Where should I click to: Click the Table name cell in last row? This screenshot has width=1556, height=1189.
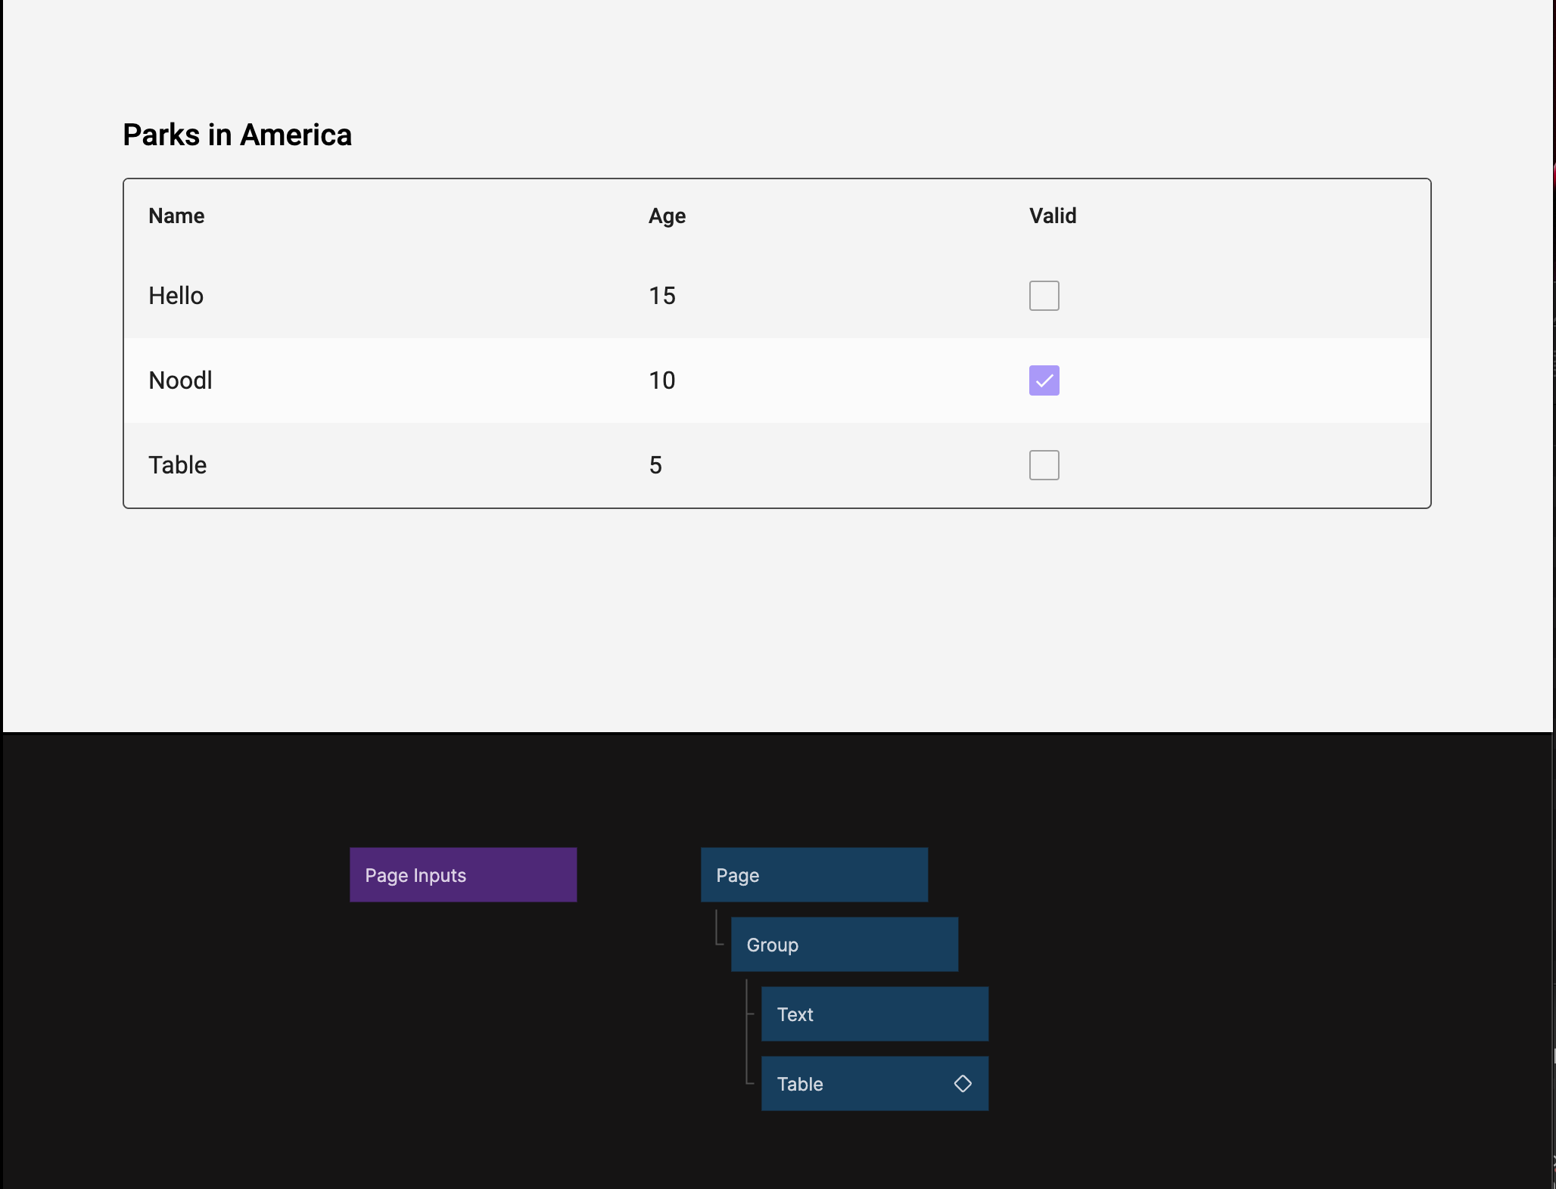(x=177, y=465)
